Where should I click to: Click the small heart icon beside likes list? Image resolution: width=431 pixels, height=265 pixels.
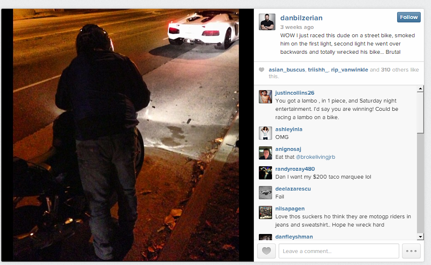[x=262, y=70]
